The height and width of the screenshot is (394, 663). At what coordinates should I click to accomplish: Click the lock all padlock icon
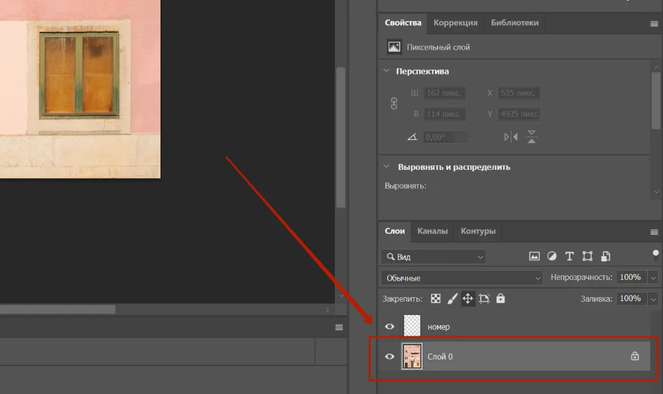pyautogui.click(x=501, y=298)
